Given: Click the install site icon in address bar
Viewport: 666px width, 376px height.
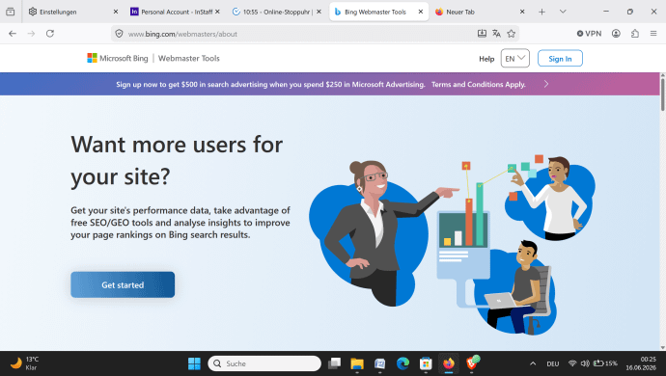Looking at the screenshot, I should pos(482,34).
